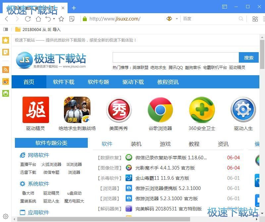This screenshot has height=222, width=265.
Task: Bookmark the page with the star icon
Action: click(61, 19)
